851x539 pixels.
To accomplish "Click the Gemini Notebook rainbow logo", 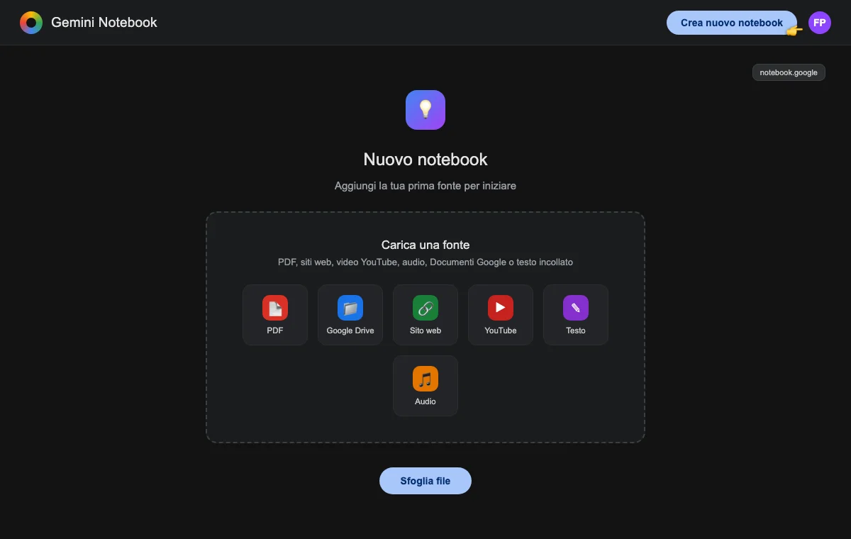I will click(x=31, y=23).
